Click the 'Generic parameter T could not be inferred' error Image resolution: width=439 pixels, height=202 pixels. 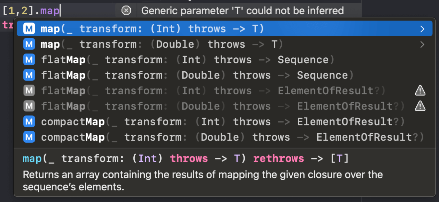(242, 11)
